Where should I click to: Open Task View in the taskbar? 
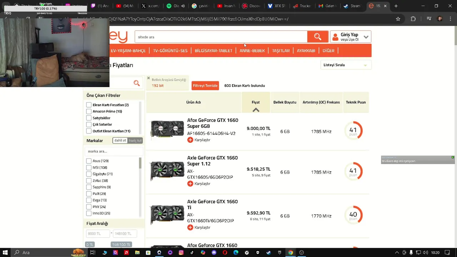92,252
